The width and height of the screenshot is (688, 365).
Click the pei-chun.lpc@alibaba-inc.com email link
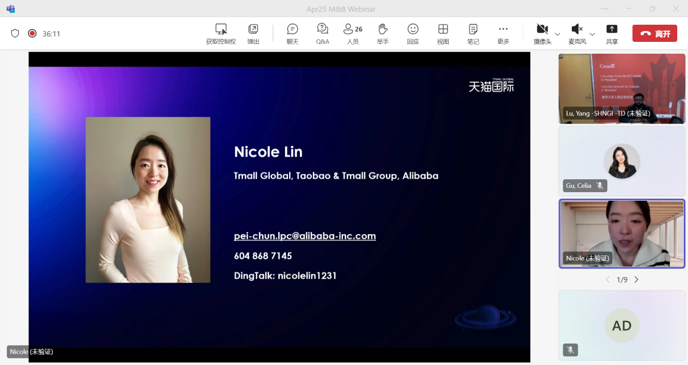coord(305,236)
